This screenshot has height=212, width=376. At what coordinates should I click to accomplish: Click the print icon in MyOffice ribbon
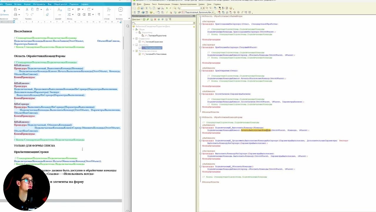click(15, 14)
